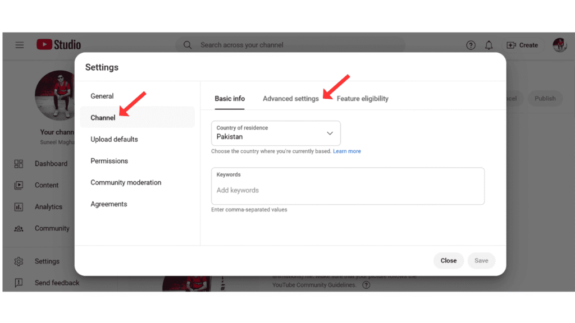Expand the Create button menu
The width and height of the screenshot is (575, 323).
pyautogui.click(x=522, y=45)
